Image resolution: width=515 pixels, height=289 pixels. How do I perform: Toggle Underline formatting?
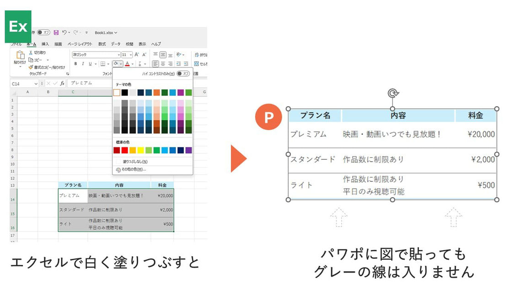tap(90, 63)
